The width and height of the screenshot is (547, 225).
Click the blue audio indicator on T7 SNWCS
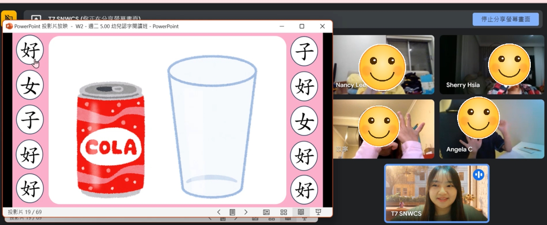click(x=479, y=174)
